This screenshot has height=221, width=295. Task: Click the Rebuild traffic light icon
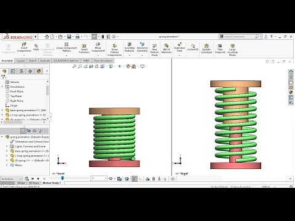[103, 37]
